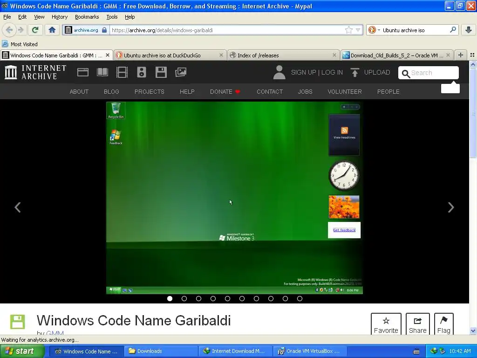Open the Images icon
477x358 pixels.
point(181,72)
